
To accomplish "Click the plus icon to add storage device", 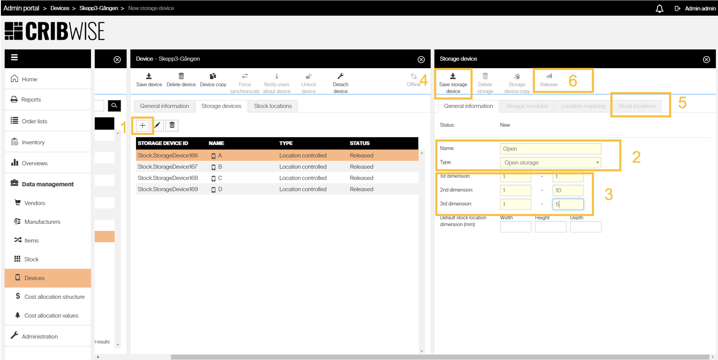I will 143,125.
